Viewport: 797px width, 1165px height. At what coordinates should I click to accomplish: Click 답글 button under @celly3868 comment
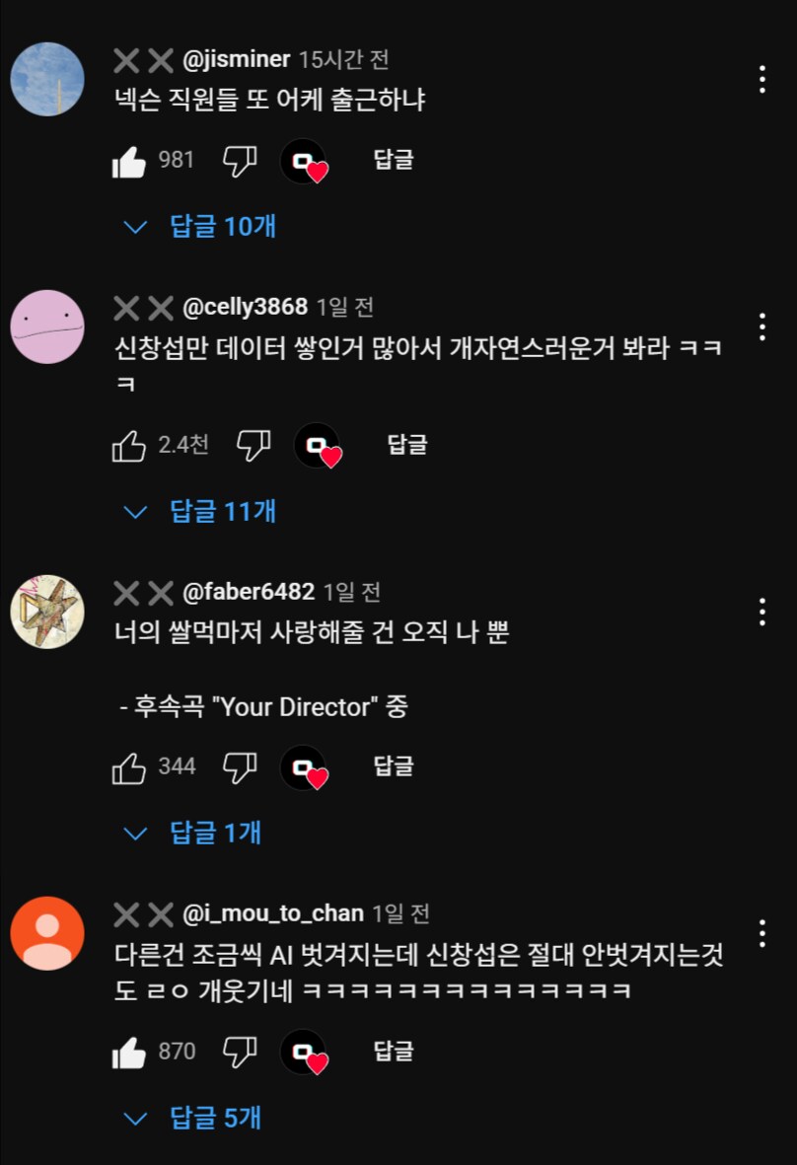point(407,444)
